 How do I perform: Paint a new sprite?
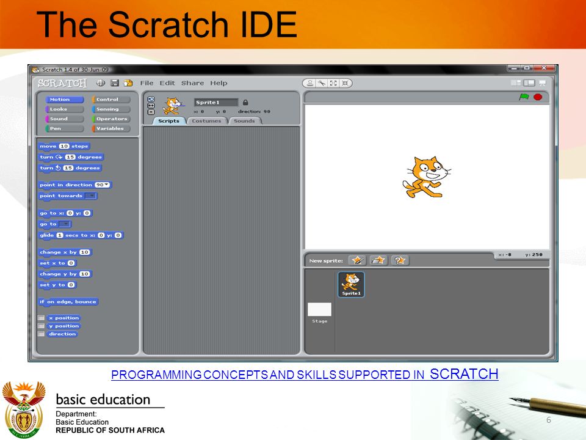pyautogui.click(x=357, y=260)
